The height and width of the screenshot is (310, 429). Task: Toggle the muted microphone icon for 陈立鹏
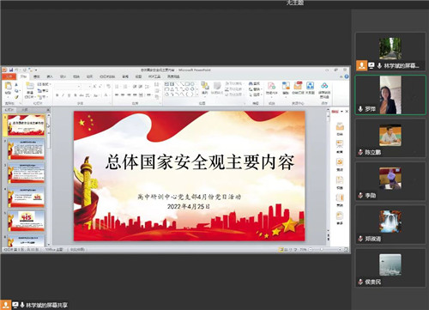pos(360,152)
